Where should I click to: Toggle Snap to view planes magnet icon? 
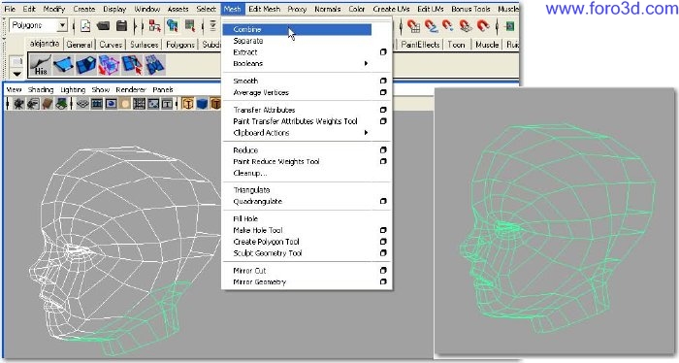click(x=466, y=26)
